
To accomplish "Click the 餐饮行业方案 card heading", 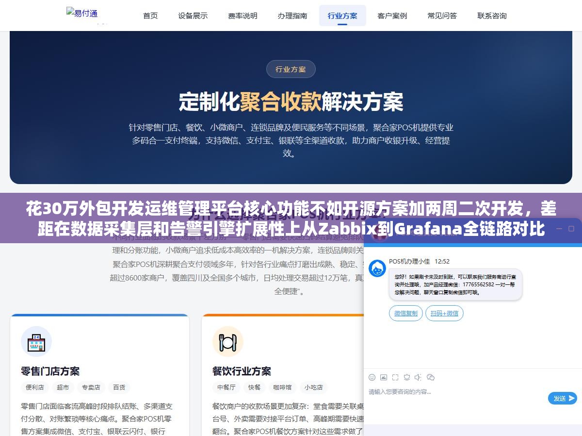I will click(x=242, y=371).
